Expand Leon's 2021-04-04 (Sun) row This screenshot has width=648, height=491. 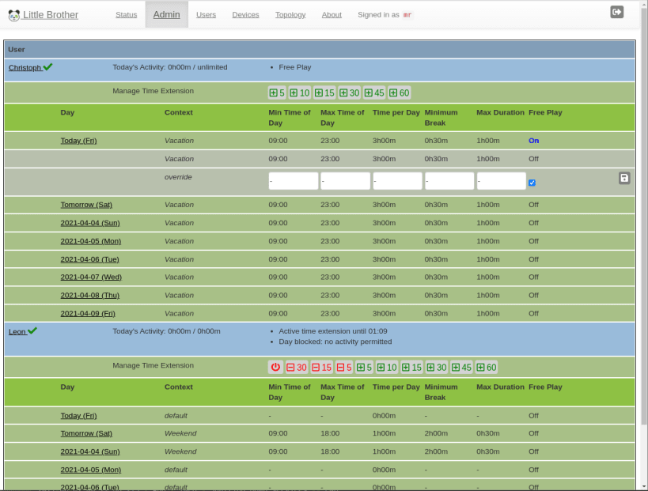tap(90, 451)
